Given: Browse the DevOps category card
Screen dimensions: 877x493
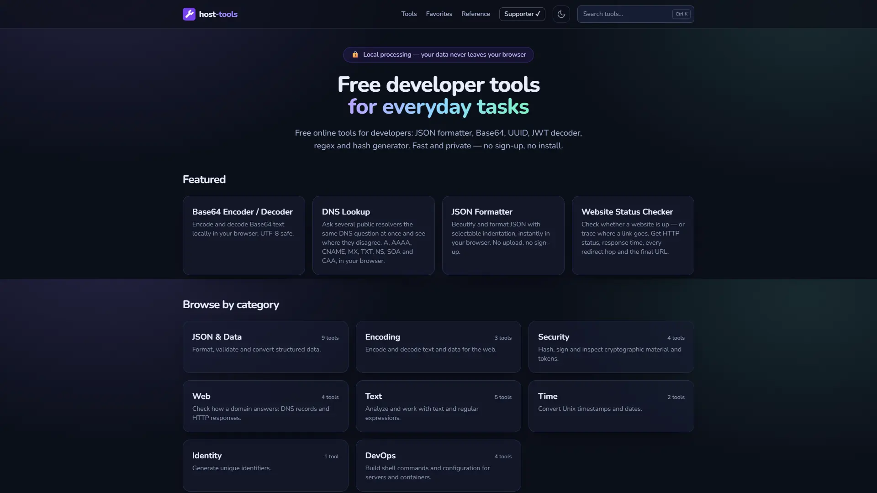Looking at the screenshot, I should 438,466.
